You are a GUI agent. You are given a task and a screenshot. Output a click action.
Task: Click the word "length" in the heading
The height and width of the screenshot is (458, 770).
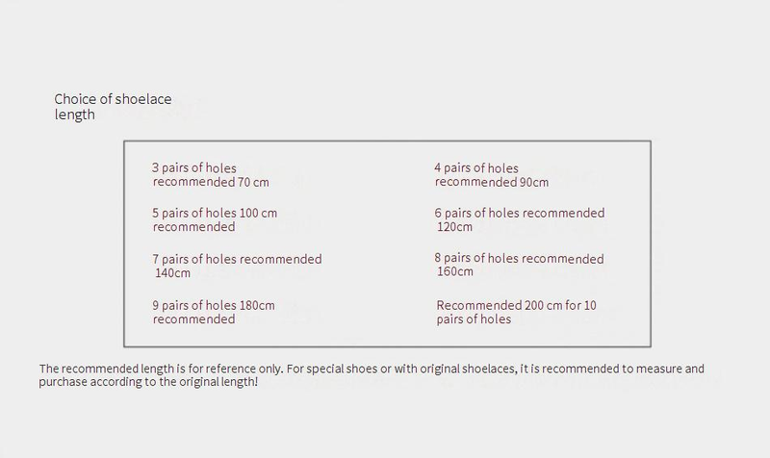pyautogui.click(x=74, y=114)
